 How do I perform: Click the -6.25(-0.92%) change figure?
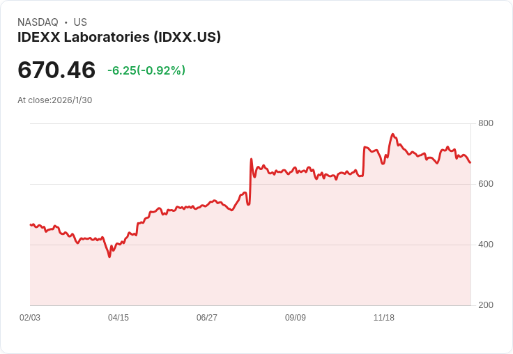coord(146,70)
